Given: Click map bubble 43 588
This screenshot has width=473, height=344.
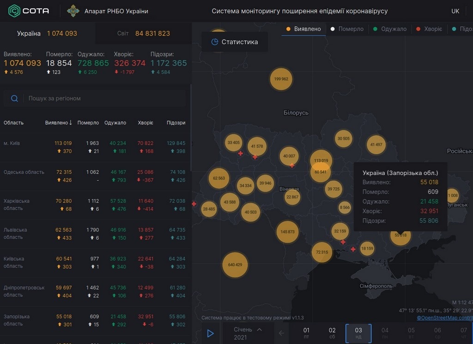Looking at the screenshot, I should click(230, 202).
